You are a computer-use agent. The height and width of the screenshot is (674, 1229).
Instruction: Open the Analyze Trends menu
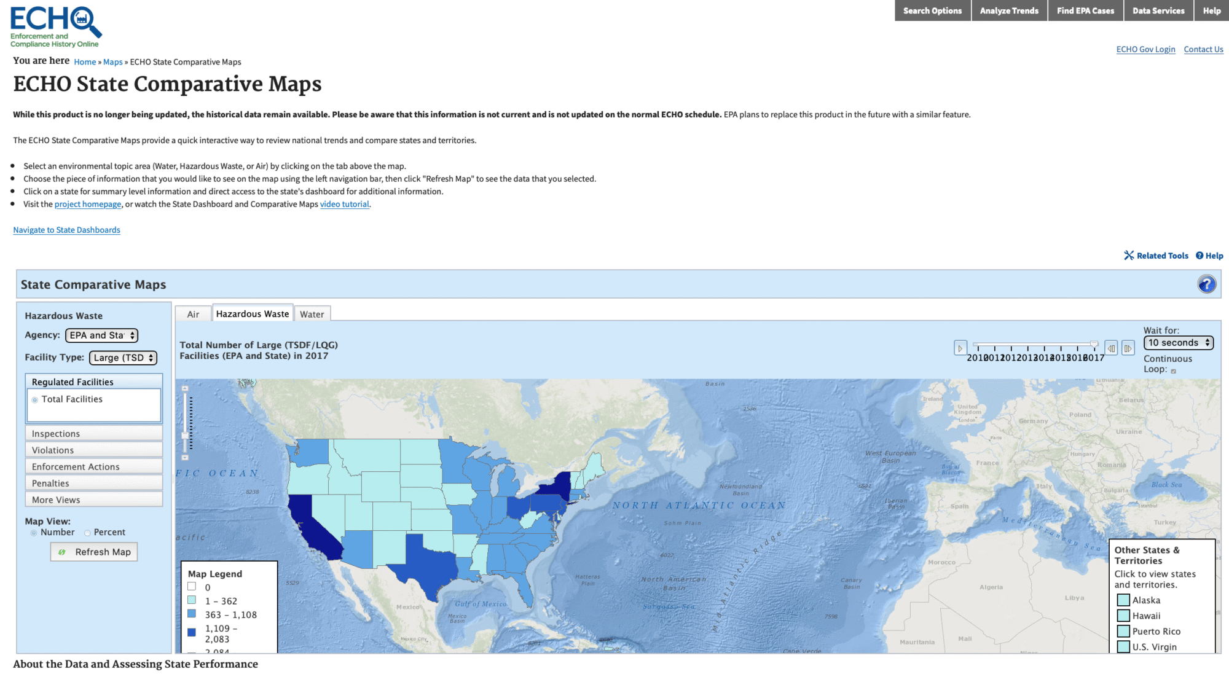pyautogui.click(x=1008, y=10)
